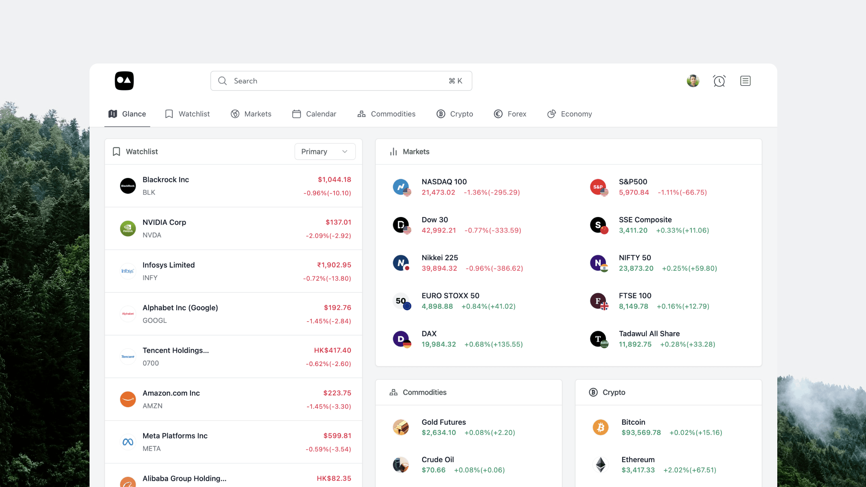Click the NASDAQ 100 index icon
This screenshot has height=487, width=866.
click(x=401, y=187)
